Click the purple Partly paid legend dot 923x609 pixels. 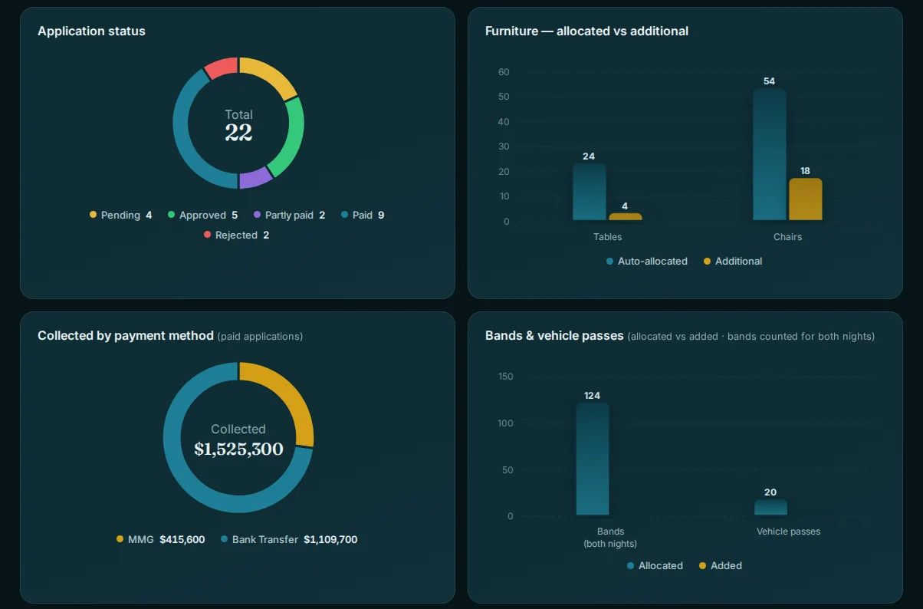click(x=258, y=215)
